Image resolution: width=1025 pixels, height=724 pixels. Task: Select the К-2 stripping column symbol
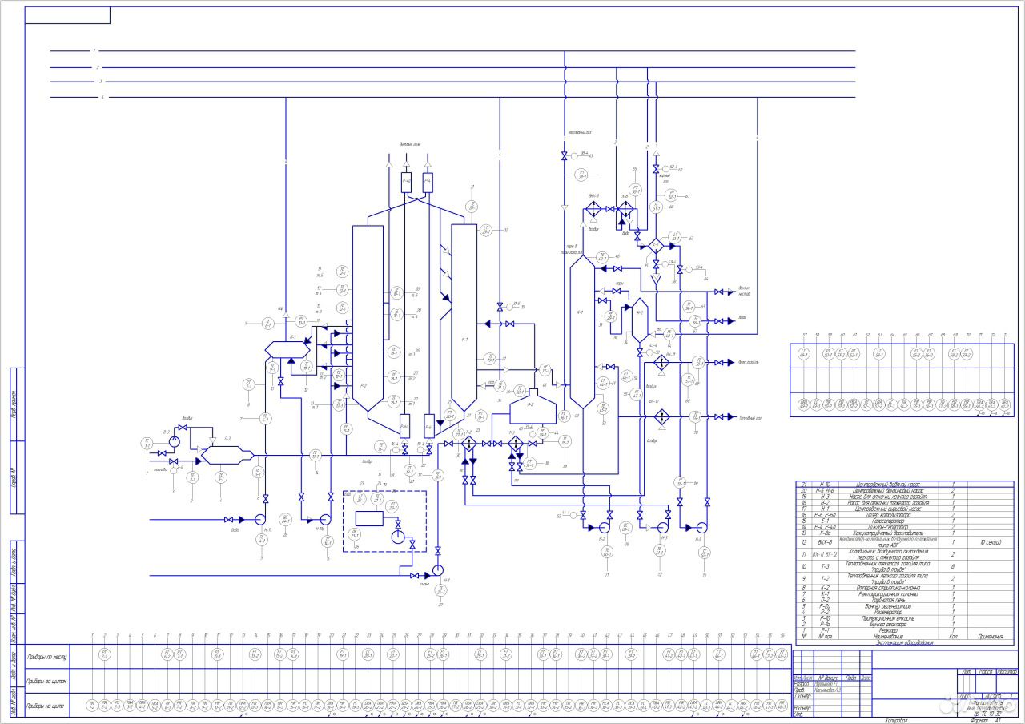point(640,320)
